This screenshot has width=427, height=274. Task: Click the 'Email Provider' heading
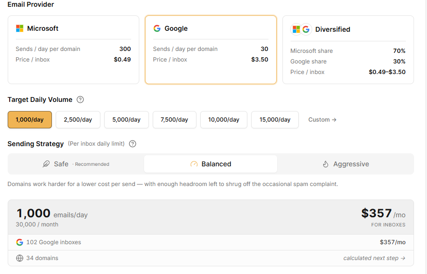click(31, 4)
